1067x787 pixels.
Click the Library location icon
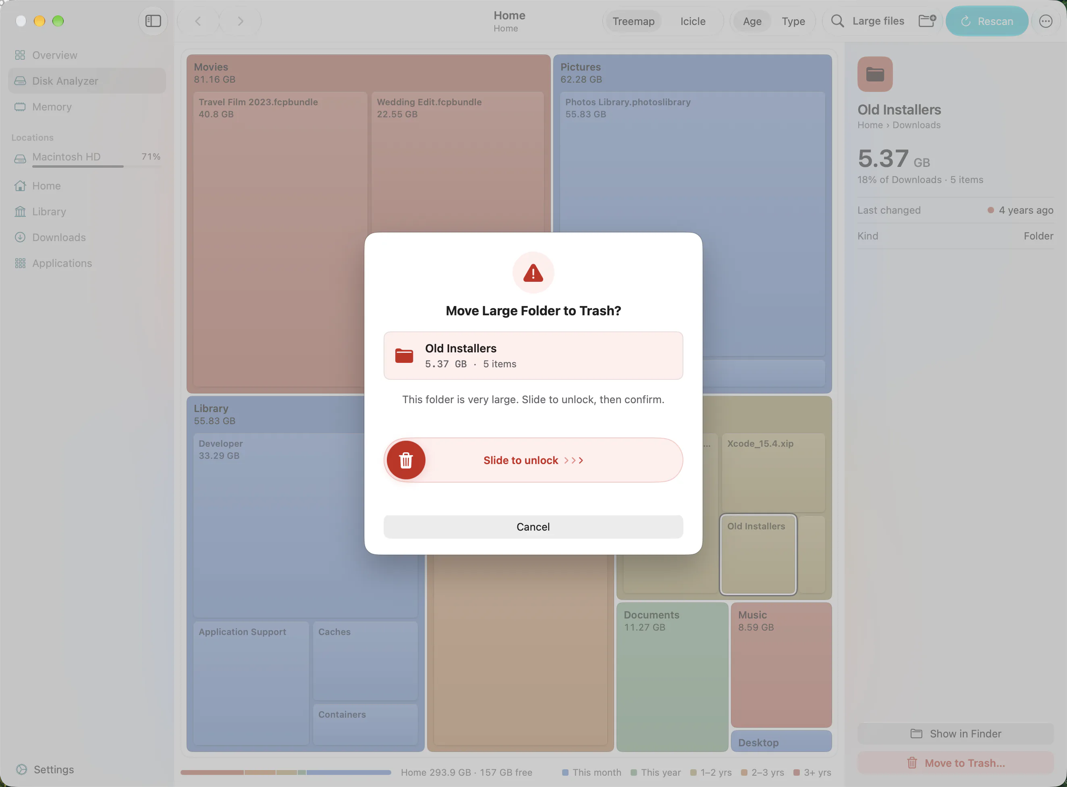[20, 212]
